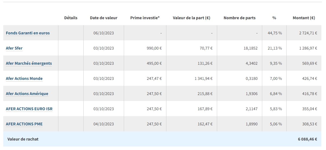Click the Afer Sfer fund link
Screen dimensions: 326x150
(14, 48)
